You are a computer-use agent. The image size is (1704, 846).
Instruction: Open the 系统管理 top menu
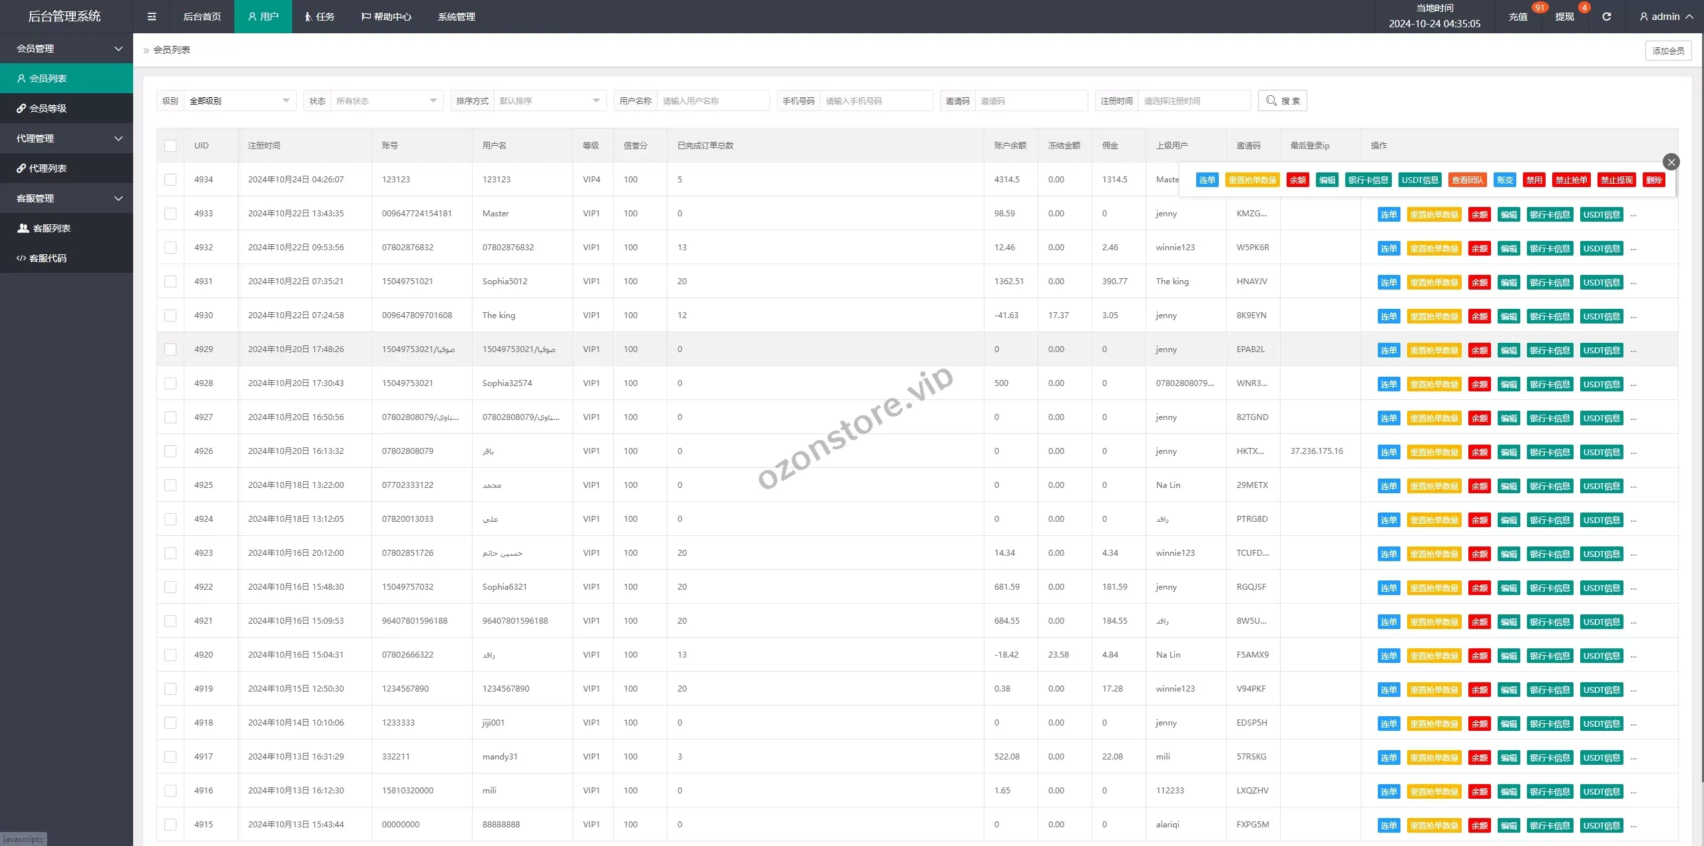(456, 17)
